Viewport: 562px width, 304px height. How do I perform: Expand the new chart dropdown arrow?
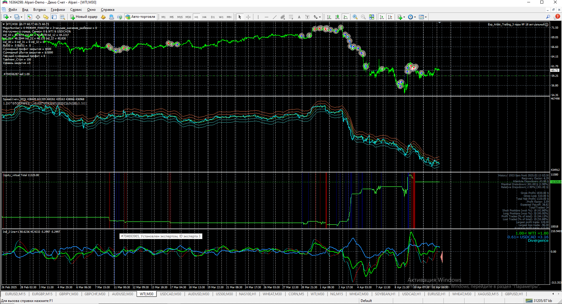point(11,17)
